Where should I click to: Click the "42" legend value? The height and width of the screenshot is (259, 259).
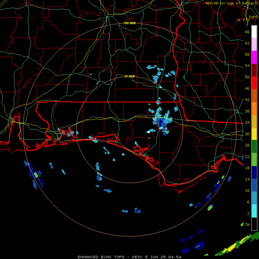(247, 100)
